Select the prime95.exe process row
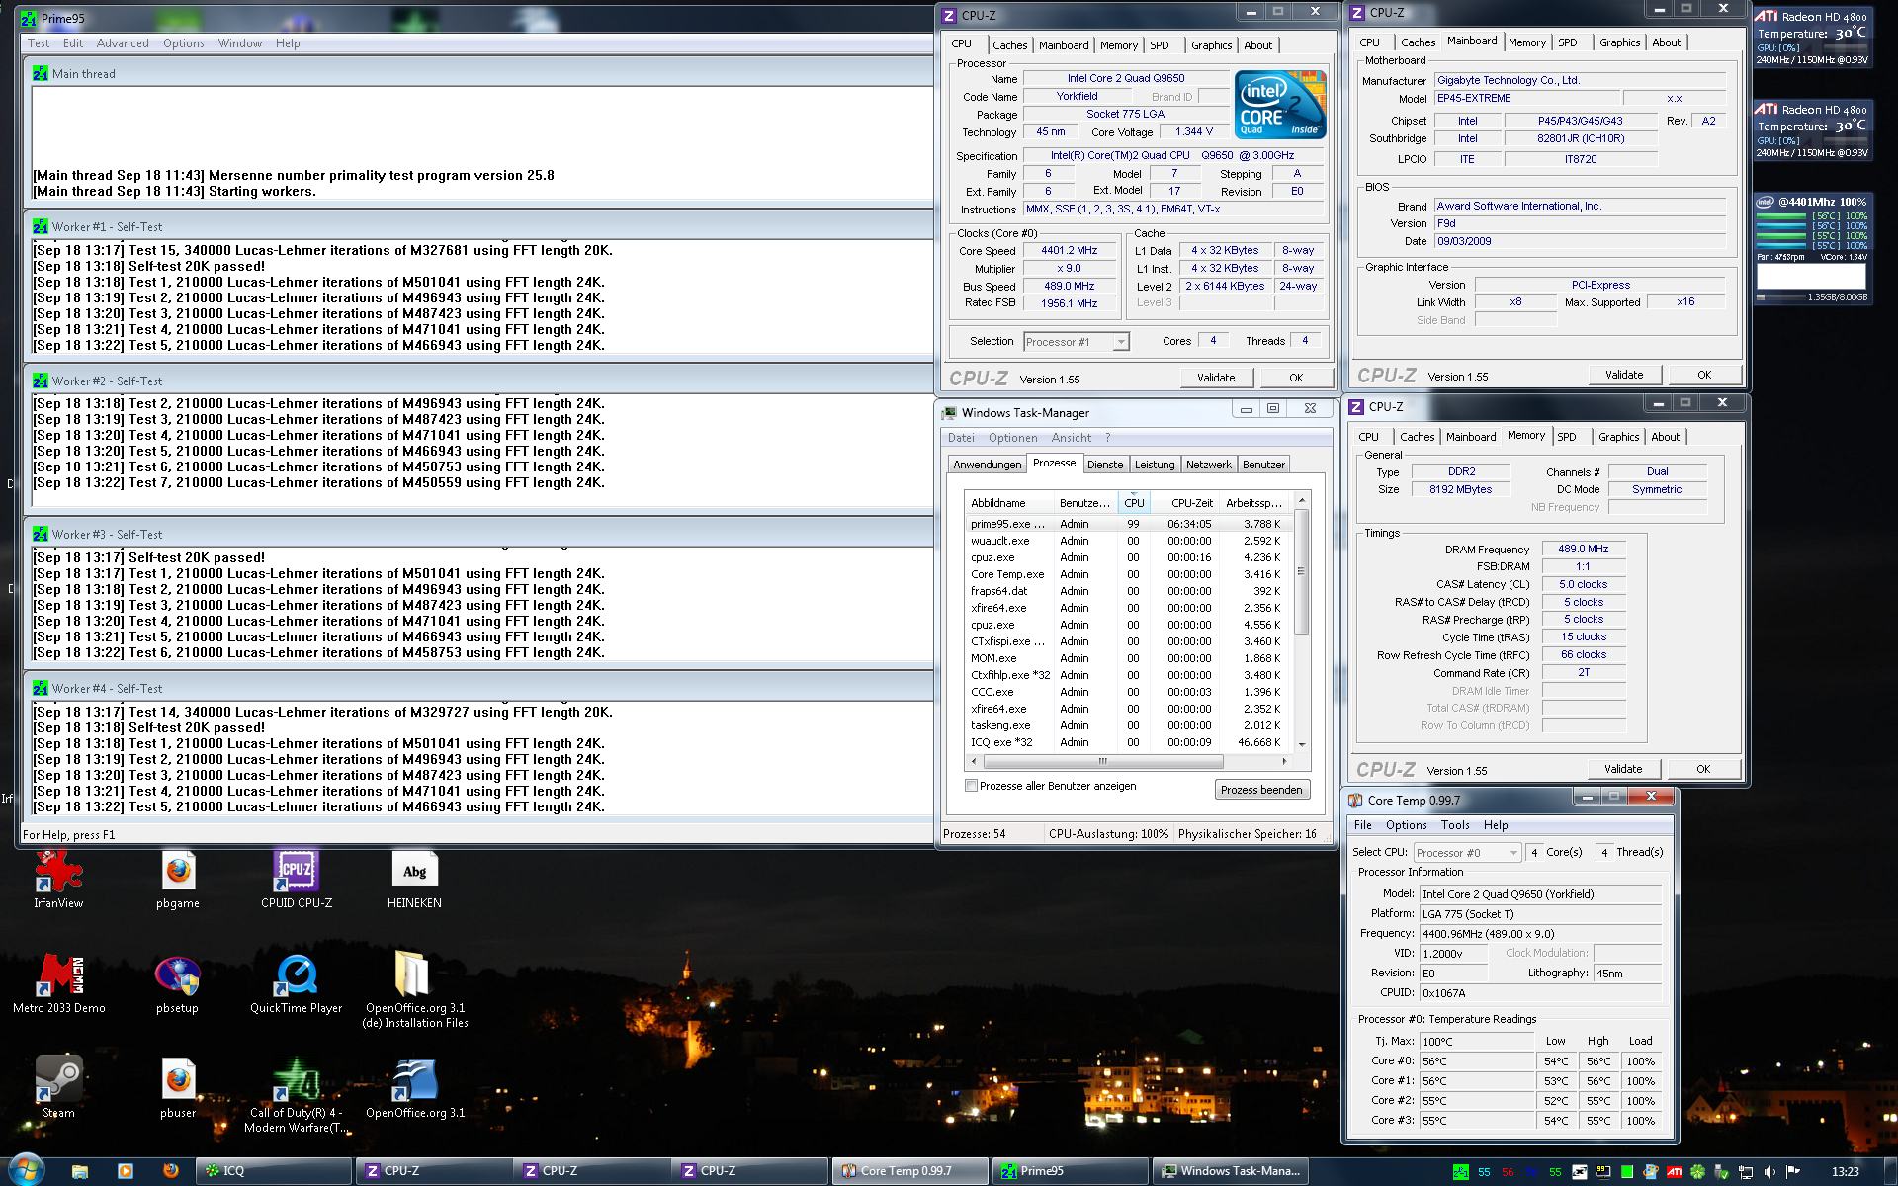1898x1186 pixels. tap(1129, 524)
